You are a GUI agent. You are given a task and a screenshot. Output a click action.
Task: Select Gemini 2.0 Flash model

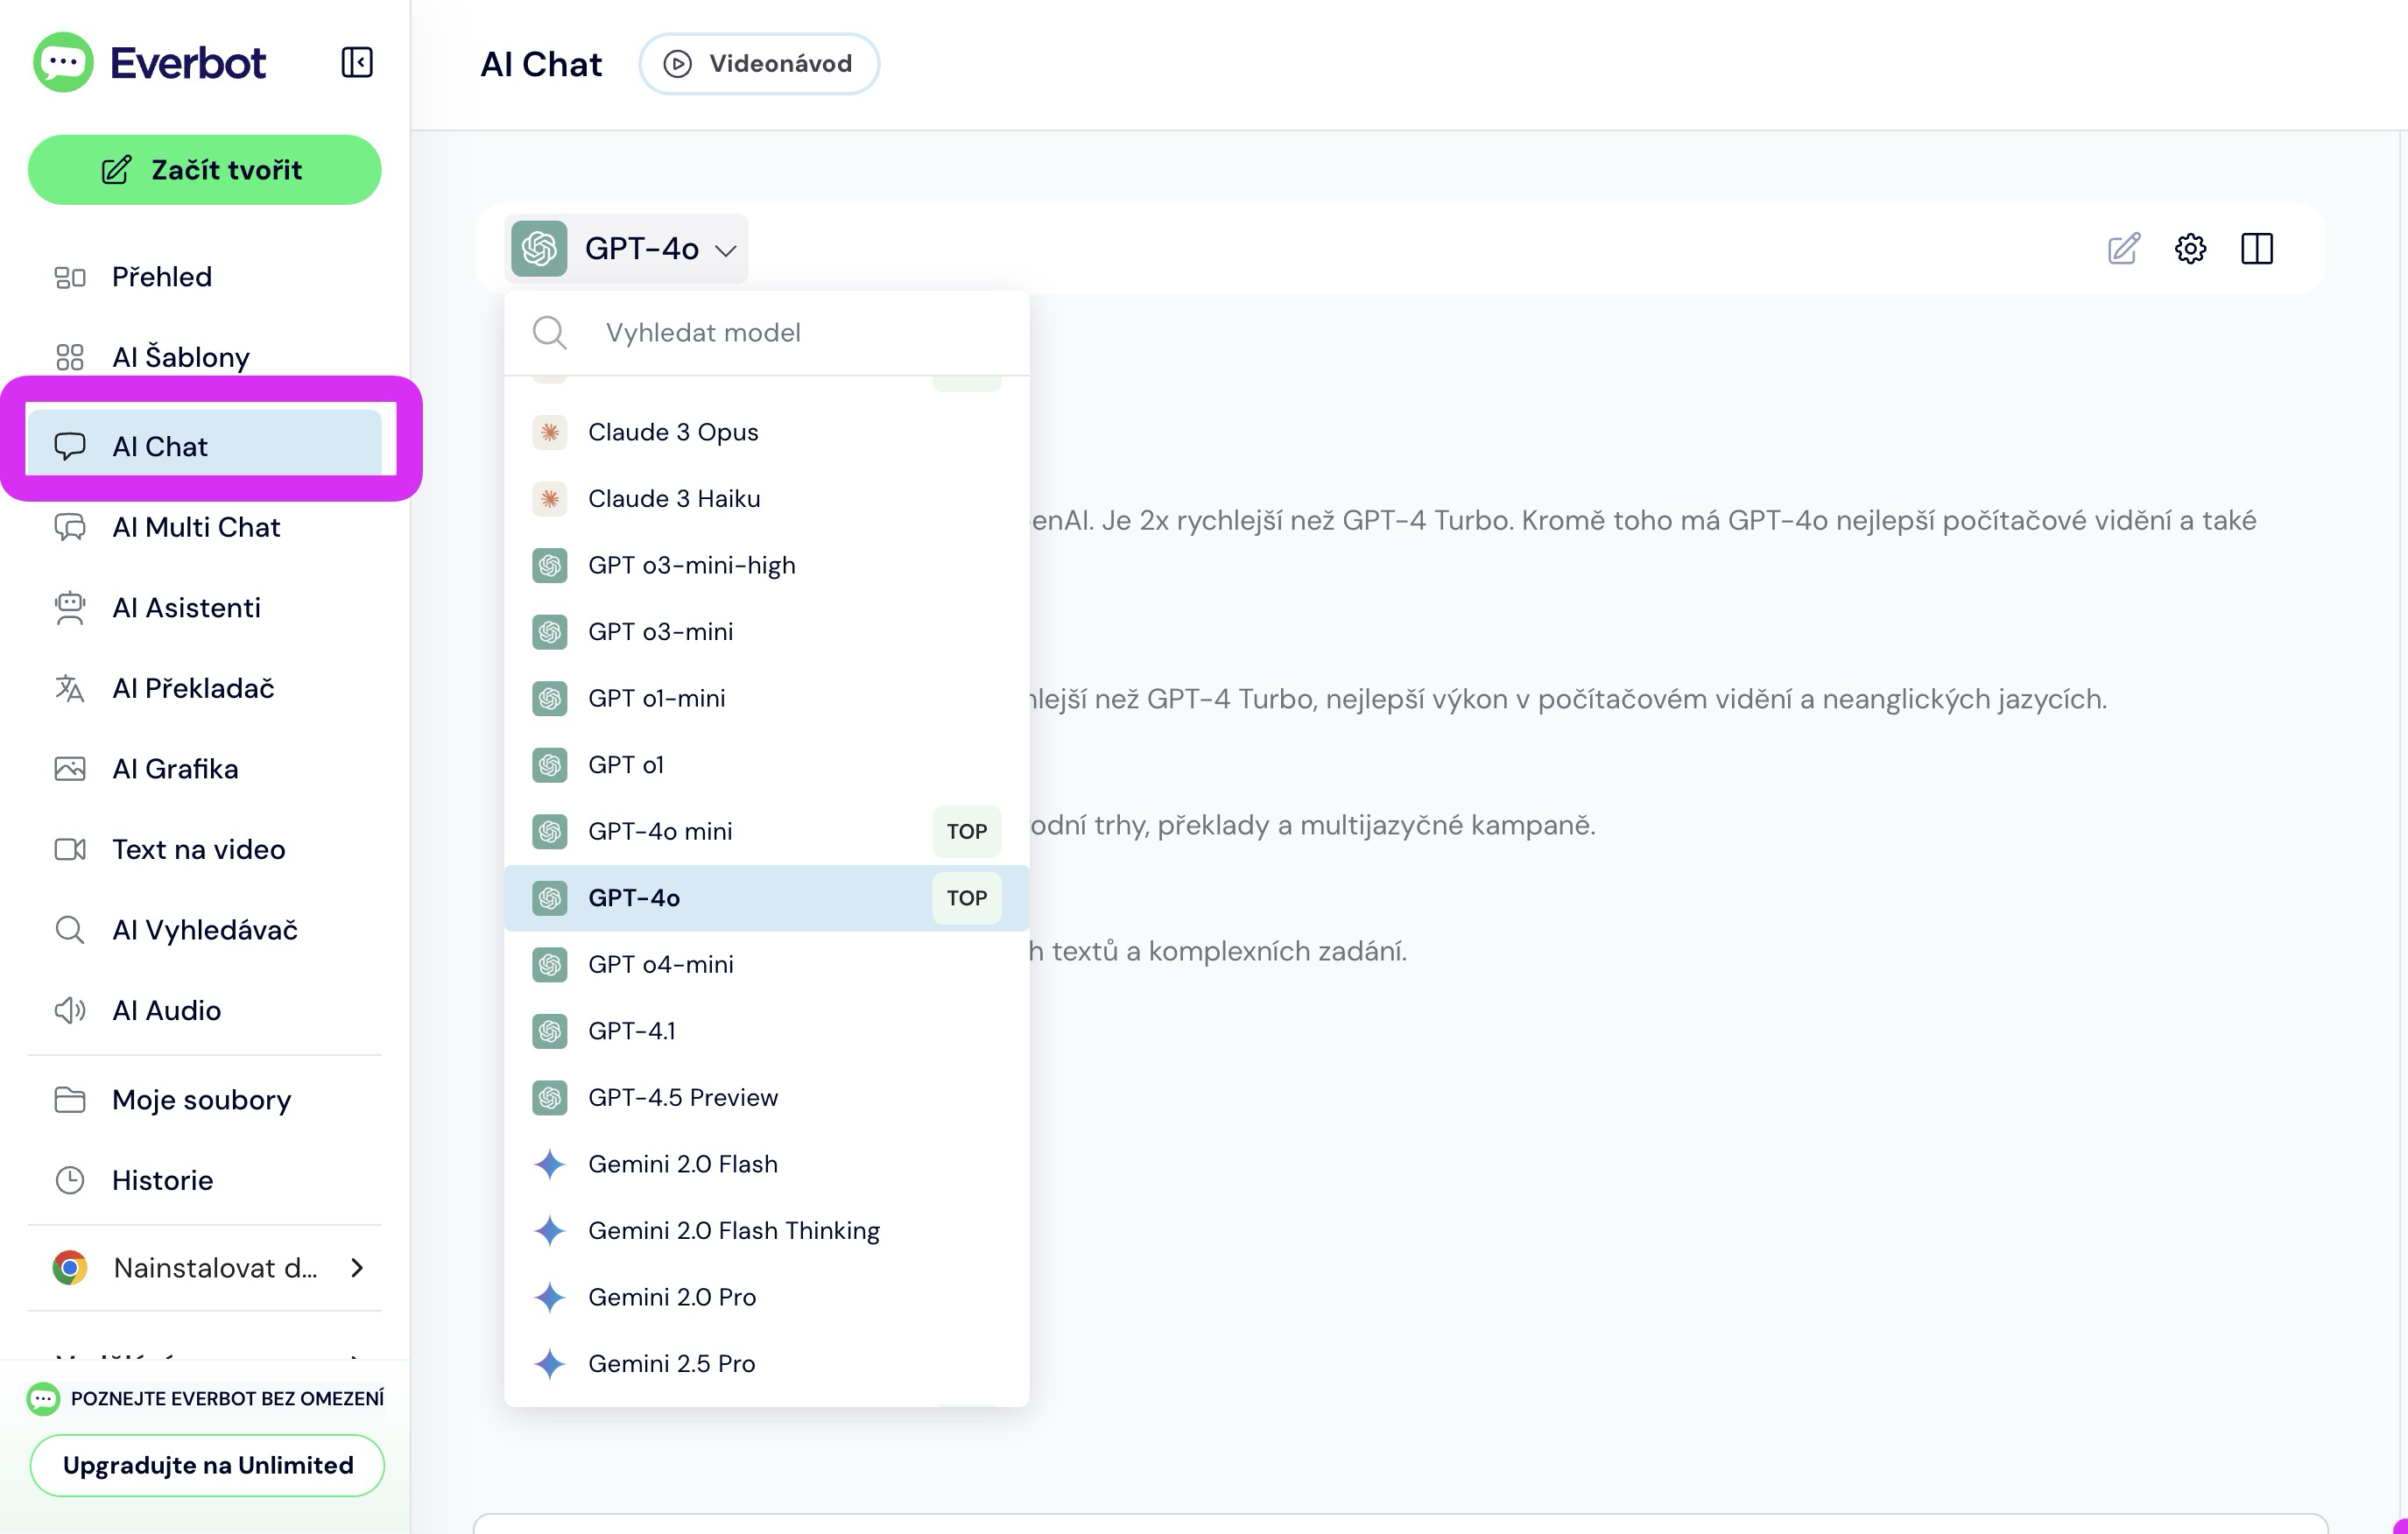pyautogui.click(x=766, y=1163)
